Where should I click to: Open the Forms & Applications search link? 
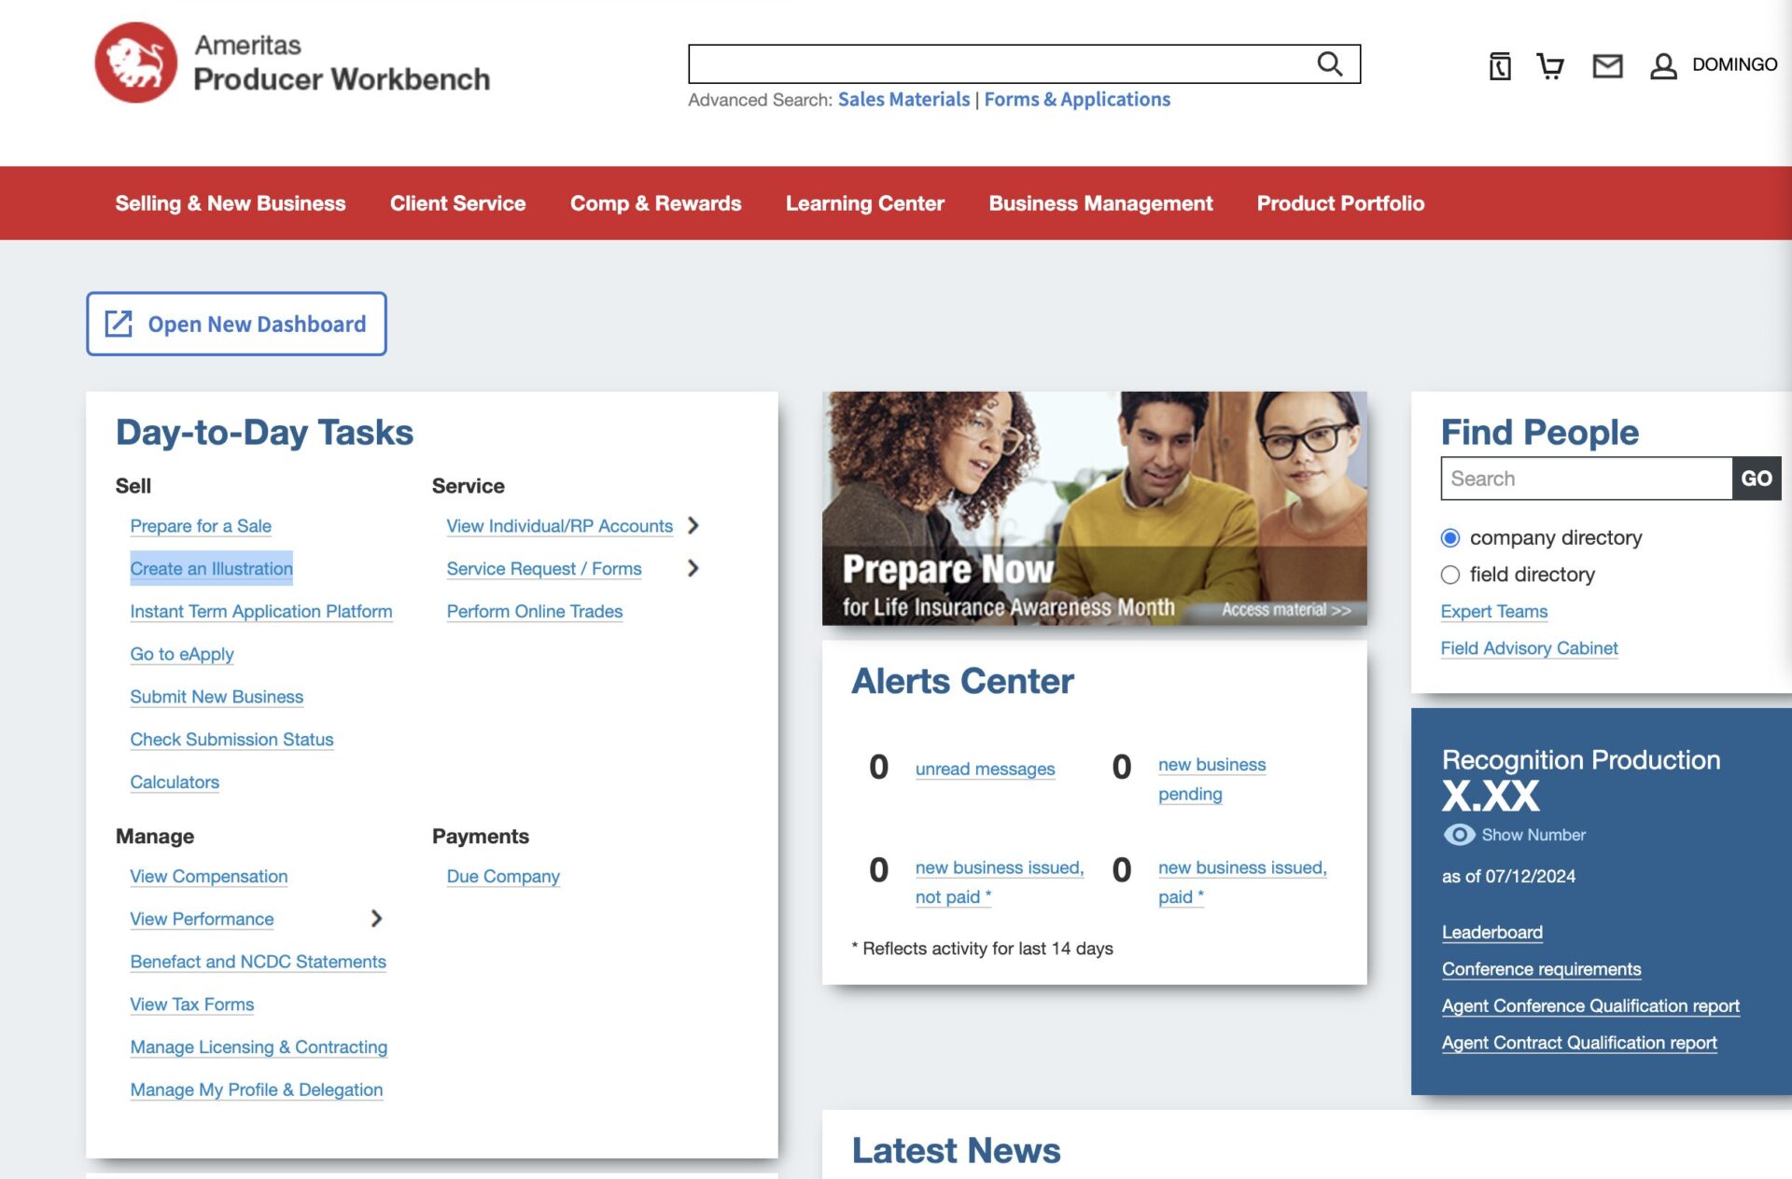tap(1077, 99)
